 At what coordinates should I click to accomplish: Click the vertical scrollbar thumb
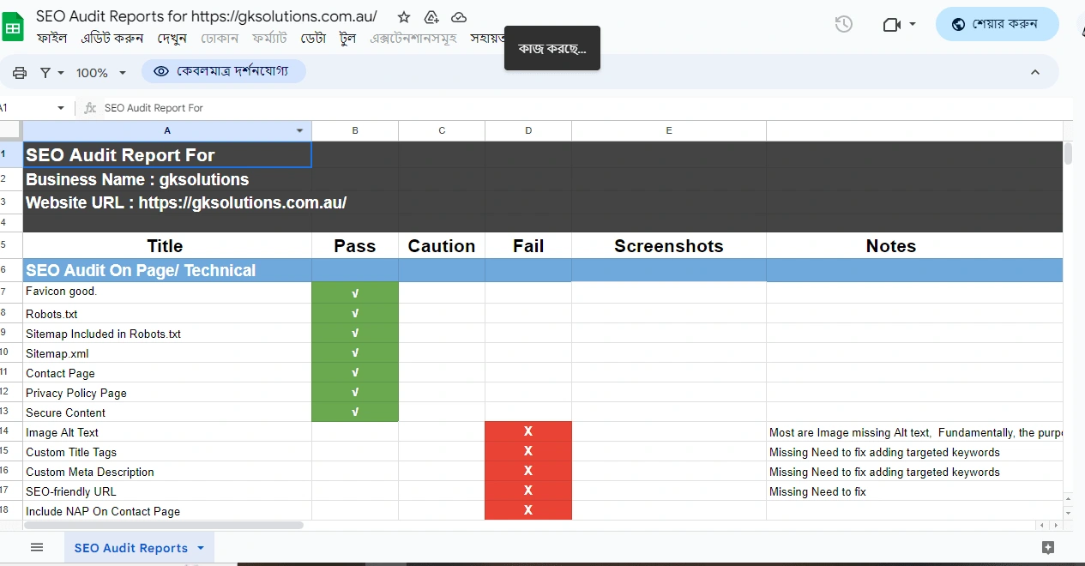(x=1068, y=154)
